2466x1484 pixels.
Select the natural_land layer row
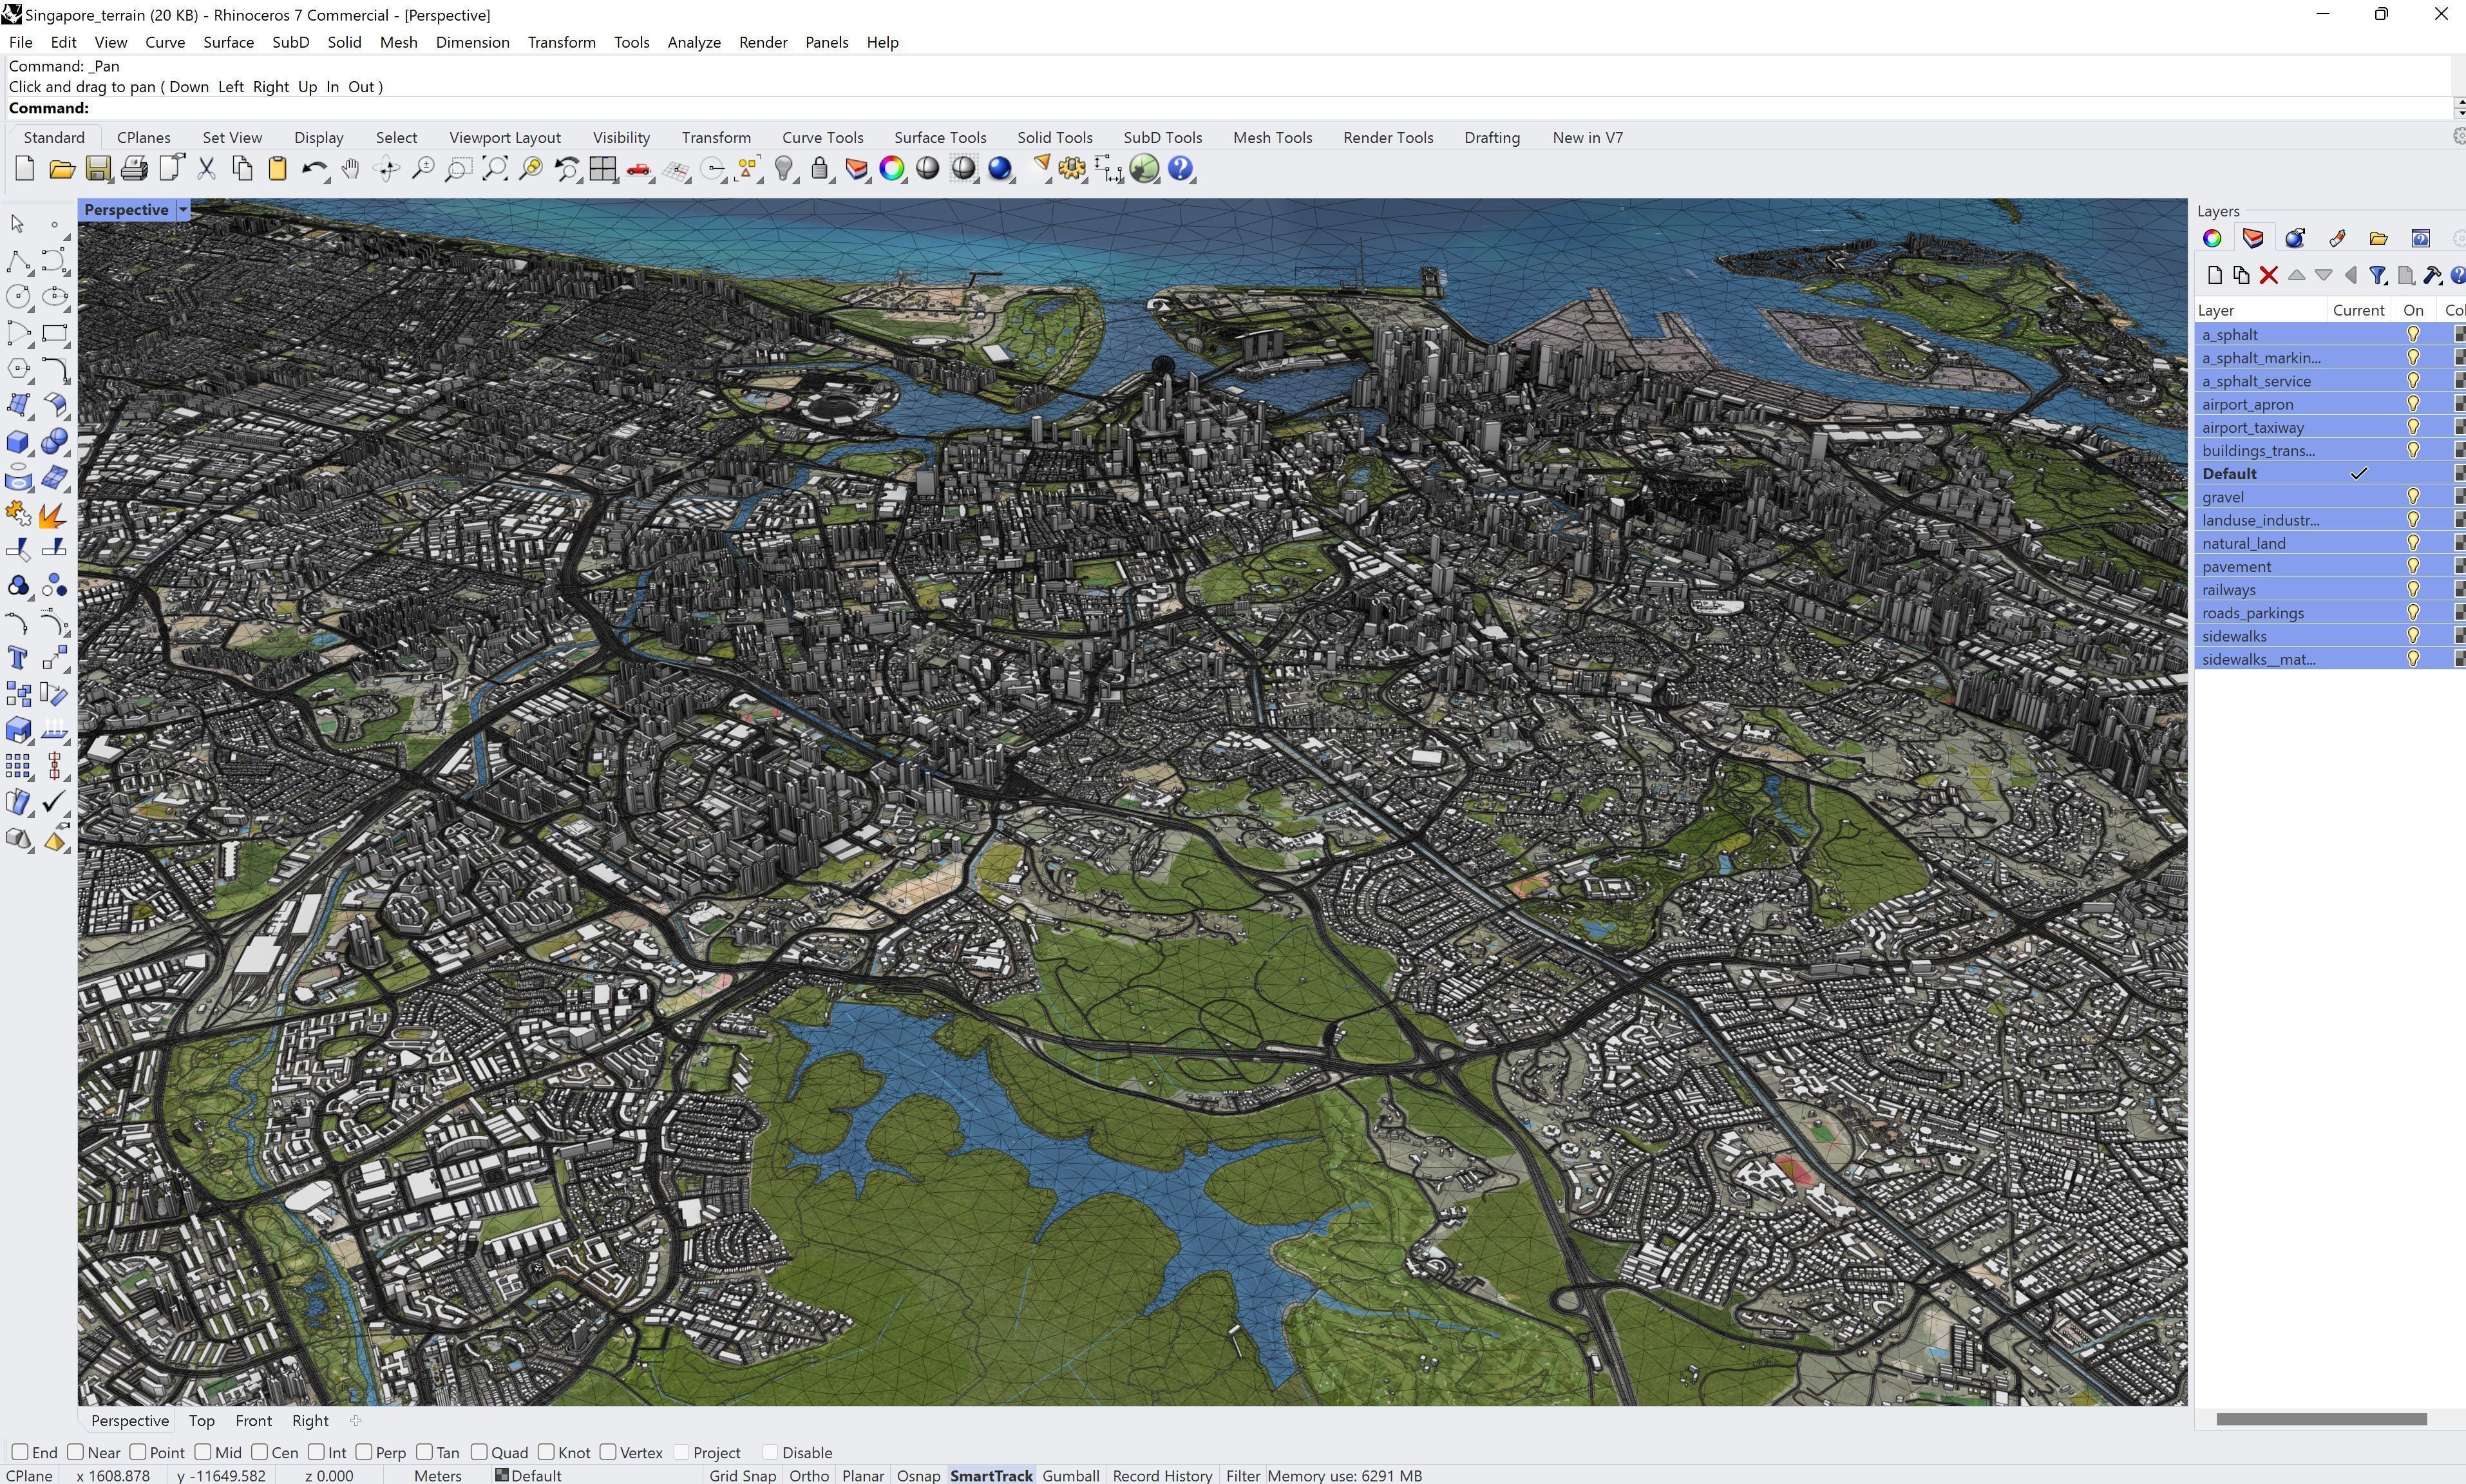[x=2329, y=543]
